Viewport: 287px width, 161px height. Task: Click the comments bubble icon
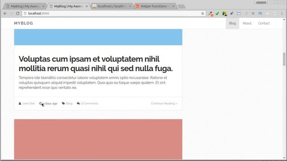click(x=78, y=103)
